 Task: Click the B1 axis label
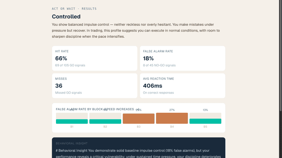[x=72, y=127]
